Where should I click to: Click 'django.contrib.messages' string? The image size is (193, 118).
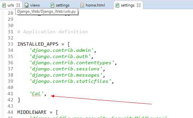click(x=66, y=75)
